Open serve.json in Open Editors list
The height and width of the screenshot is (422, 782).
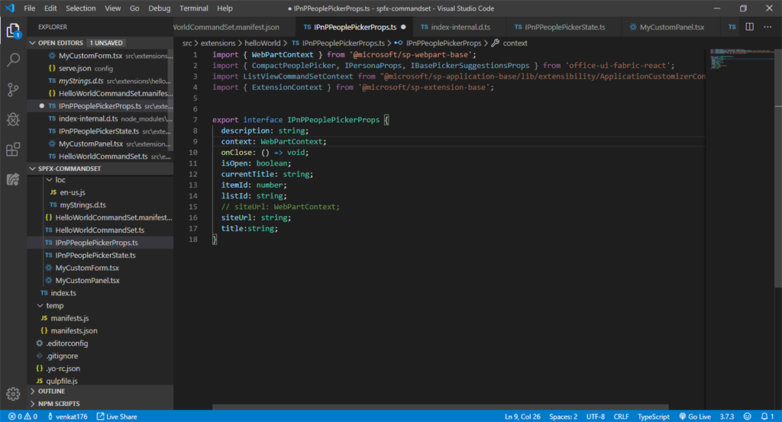pyautogui.click(x=100, y=68)
